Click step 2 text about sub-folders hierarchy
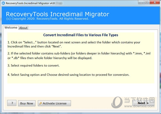This screenshot has width=161, height=114. [x=79, y=56]
